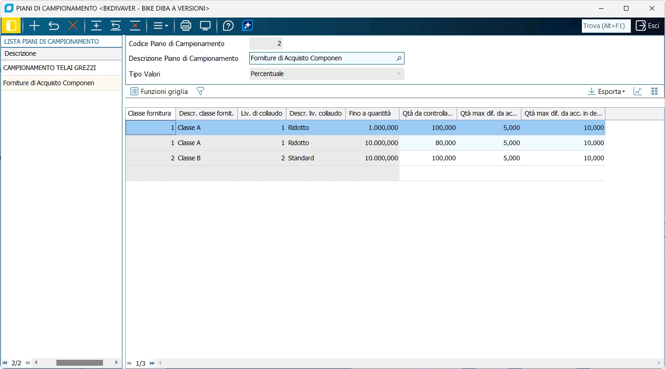The height and width of the screenshot is (369, 665).
Task: Click the delete row icon in toolbar
Action: [135, 26]
